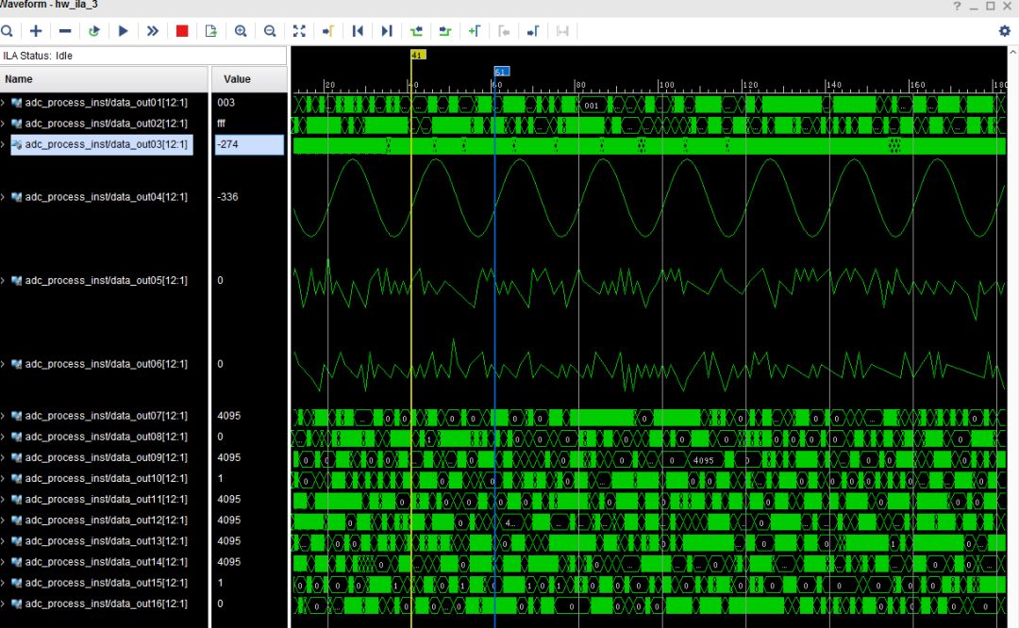The image size is (1019, 628).
Task: Run trigger for this ILA core
Action: 124,31
